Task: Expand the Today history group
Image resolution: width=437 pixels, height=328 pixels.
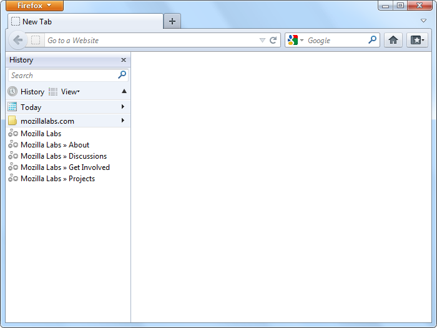Action: (123, 107)
